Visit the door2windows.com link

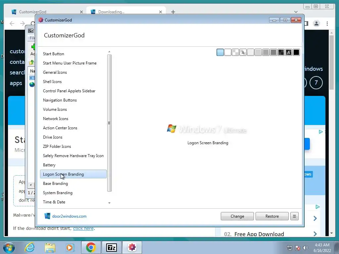click(69, 216)
